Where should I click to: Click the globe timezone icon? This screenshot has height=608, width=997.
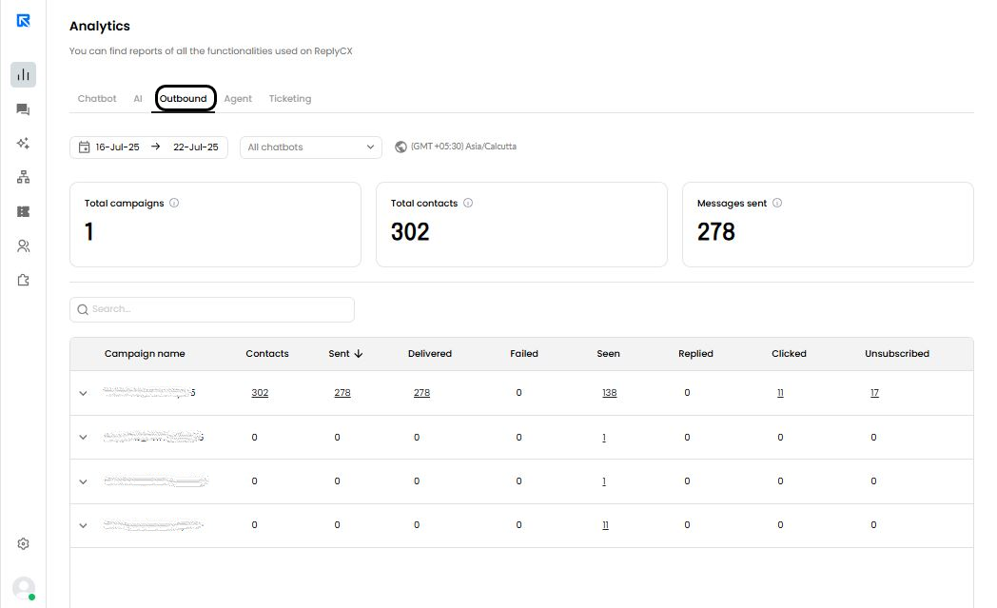pyautogui.click(x=401, y=147)
